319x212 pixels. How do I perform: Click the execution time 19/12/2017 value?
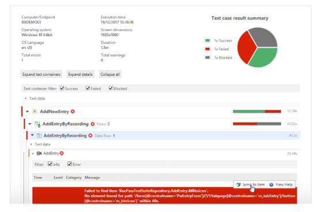point(117,22)
